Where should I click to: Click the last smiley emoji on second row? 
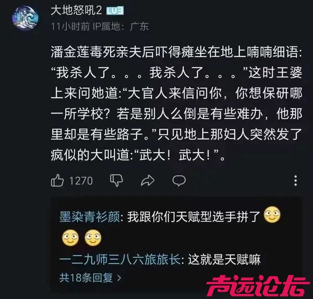coord(93,238)
